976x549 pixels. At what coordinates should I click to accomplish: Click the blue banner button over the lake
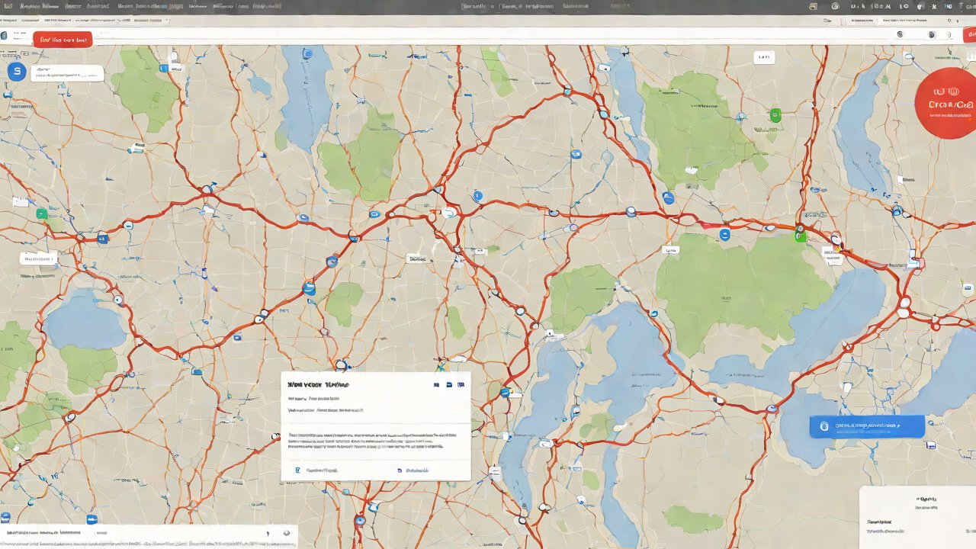click(867, 426)
